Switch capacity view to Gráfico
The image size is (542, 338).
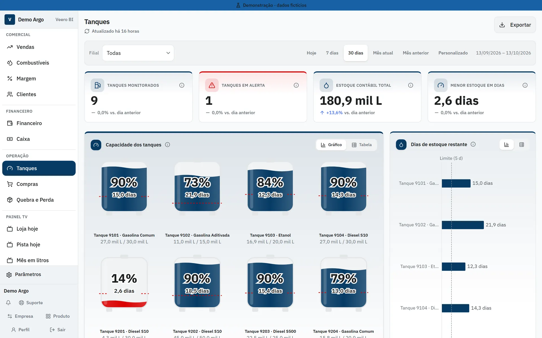[331, 145]
